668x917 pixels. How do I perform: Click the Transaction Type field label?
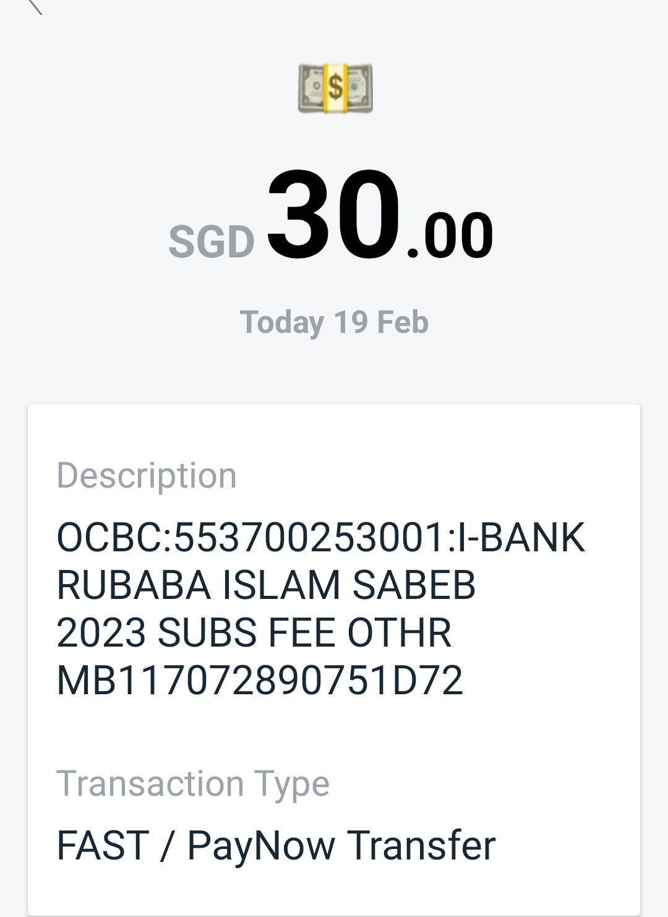[193, 784]
